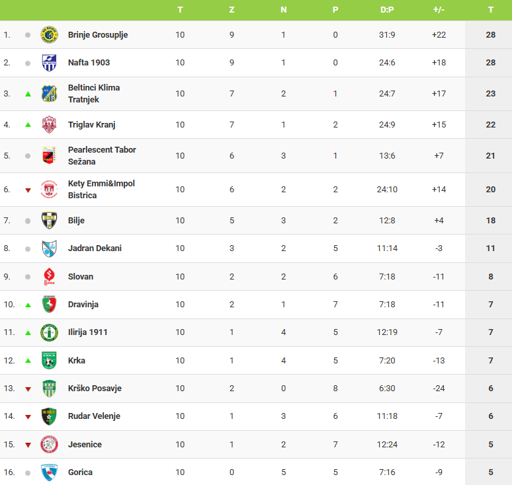This screenshot has width=512, height=485.
Task: Click the green up arrow beside Dravinja
Action: (28, 305)
